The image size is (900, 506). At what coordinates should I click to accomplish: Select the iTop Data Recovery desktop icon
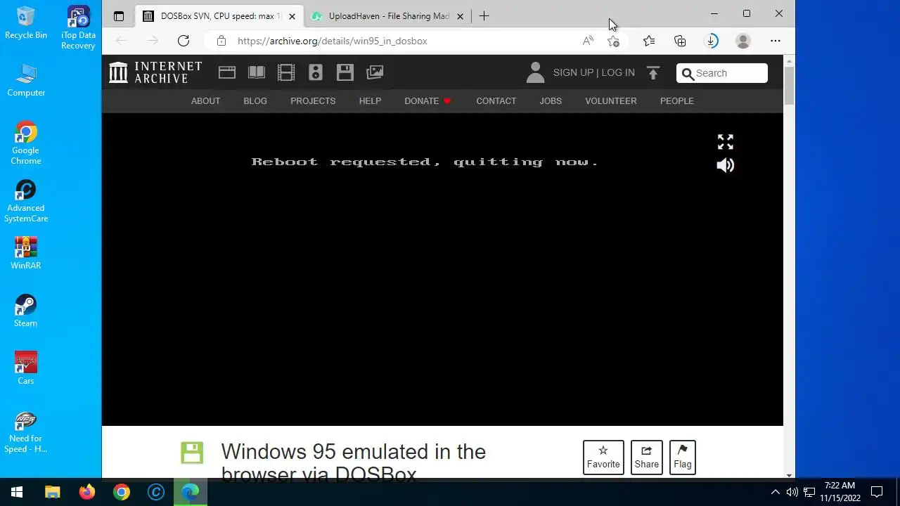tap(78, 28)
